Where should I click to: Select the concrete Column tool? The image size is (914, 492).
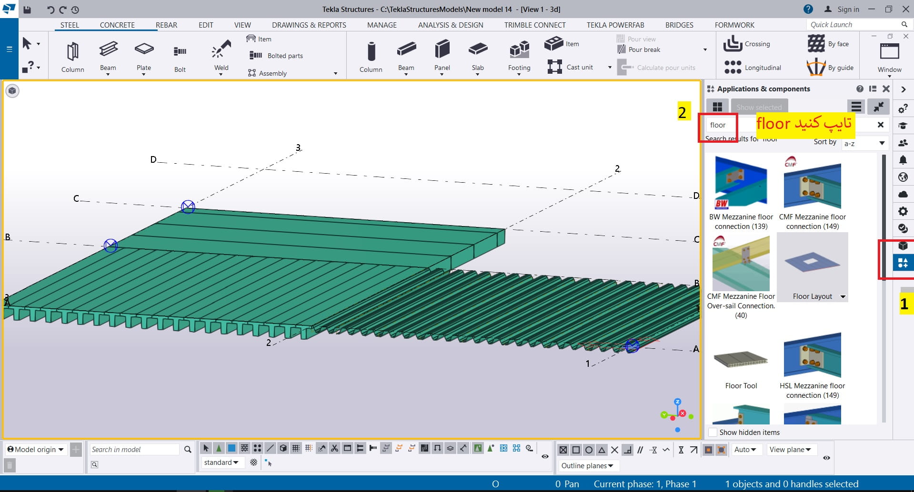click(371, 56)
